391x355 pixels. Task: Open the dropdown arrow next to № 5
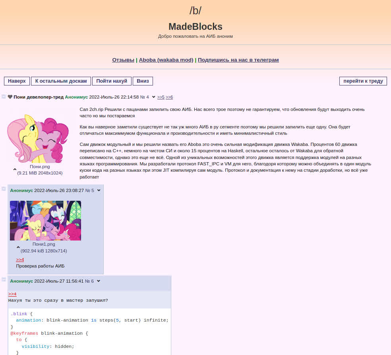(99, 190)
